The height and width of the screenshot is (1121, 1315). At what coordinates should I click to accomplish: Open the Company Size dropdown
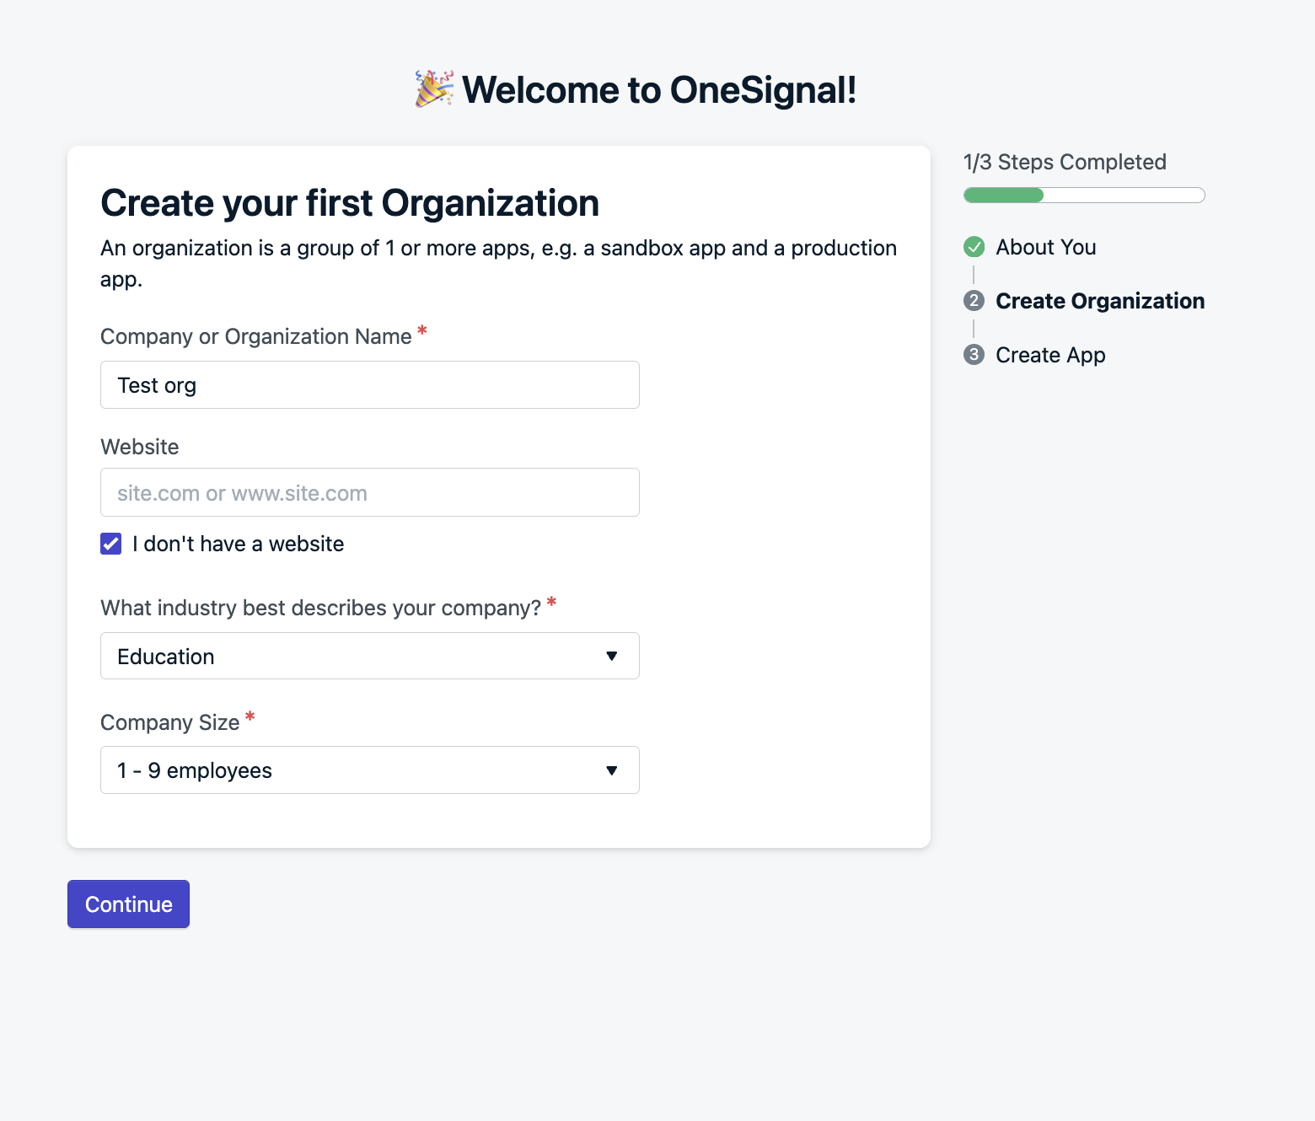click(x=369, y=770)
